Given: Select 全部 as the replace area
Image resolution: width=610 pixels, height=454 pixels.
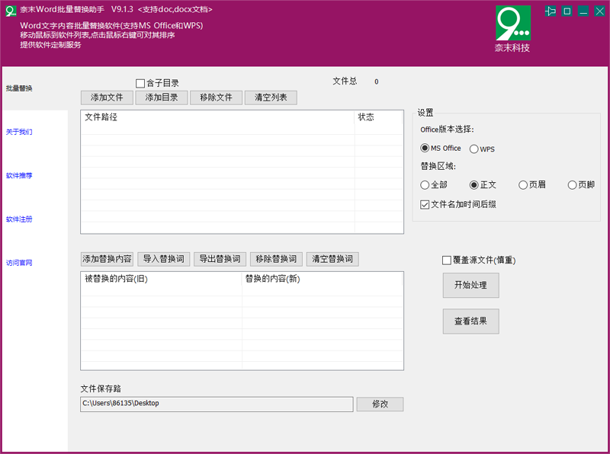Looking at the screenshot, I should [425, 185].
